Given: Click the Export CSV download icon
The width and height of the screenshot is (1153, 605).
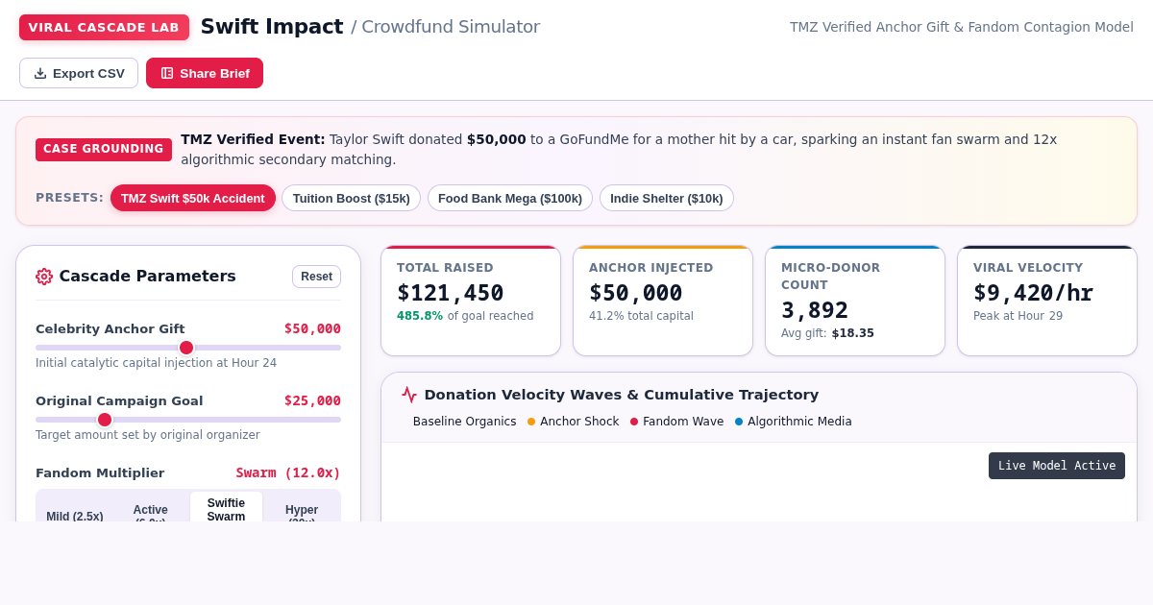Looking at the screenshot, I should tap(40, 73).
